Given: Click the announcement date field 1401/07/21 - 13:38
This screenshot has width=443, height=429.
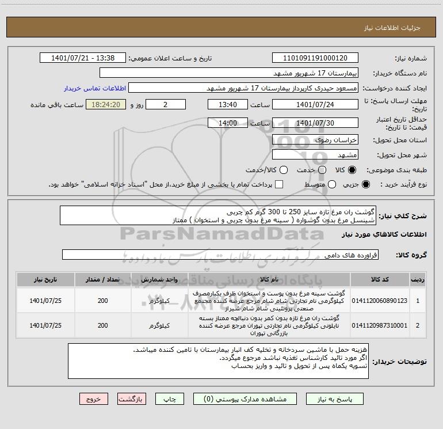Looking at the screenshot, I should coord(83,58).
